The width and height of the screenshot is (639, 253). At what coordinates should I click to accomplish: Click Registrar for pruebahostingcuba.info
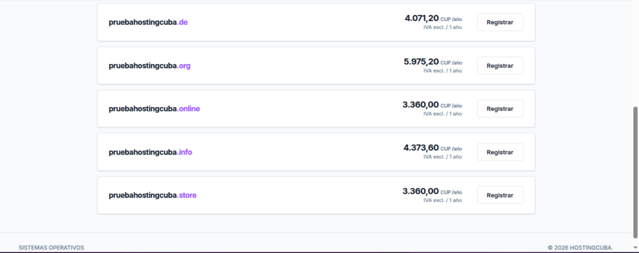[x=500, y=152]
